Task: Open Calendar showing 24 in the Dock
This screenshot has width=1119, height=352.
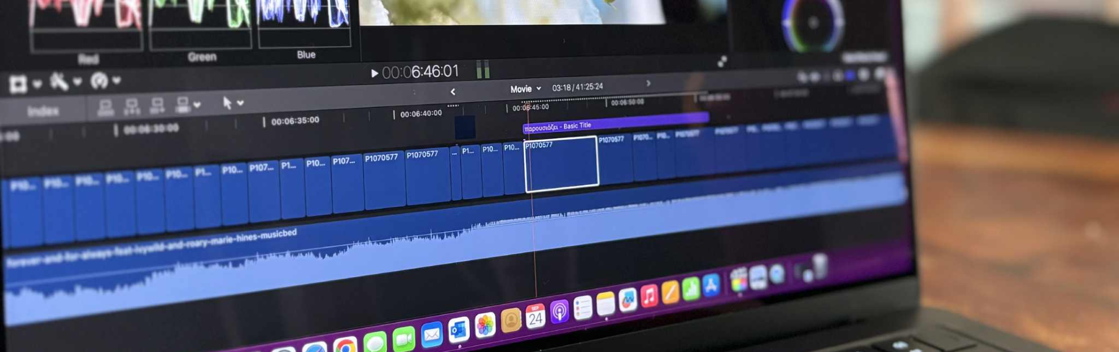Action: click(x=535, y=316)
